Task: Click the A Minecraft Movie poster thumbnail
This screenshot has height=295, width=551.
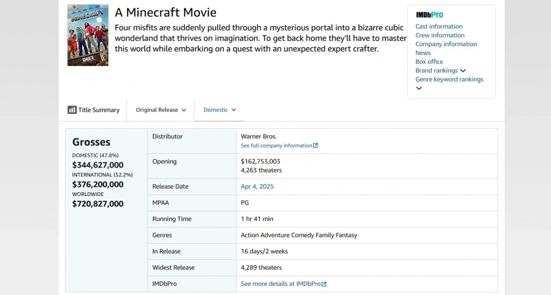Action: click(x=88, y=36)
